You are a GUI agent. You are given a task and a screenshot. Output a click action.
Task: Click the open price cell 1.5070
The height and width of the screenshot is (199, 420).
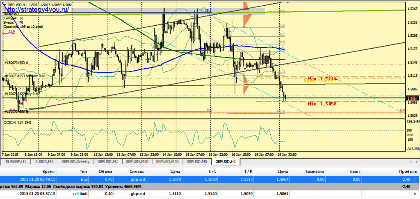(x=174, y=179)
